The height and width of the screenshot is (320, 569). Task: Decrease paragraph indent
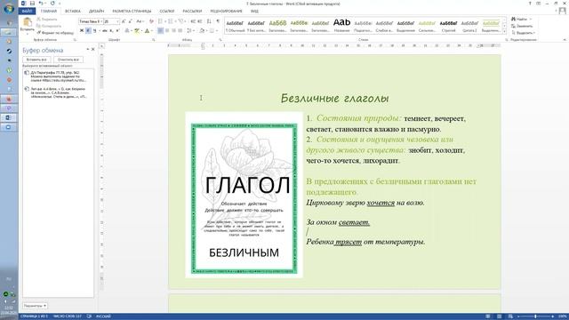tap(193, 21)
